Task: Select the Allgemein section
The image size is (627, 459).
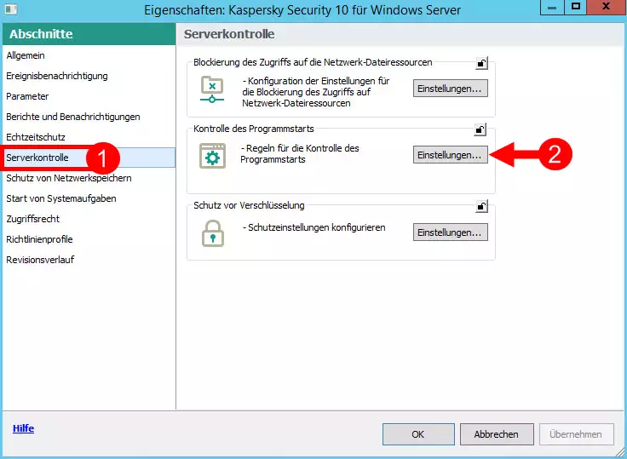Action: 25,55
